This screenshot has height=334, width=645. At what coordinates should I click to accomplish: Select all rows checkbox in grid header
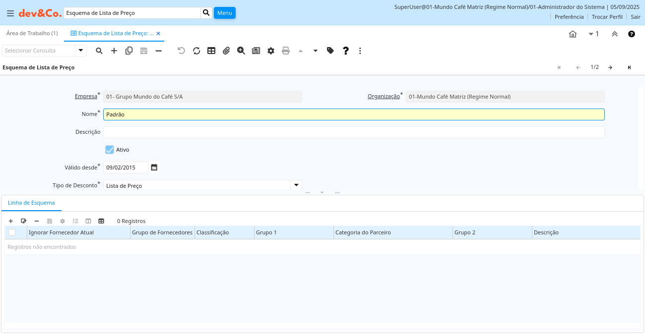pyautogui.click(x=12, y=232)
